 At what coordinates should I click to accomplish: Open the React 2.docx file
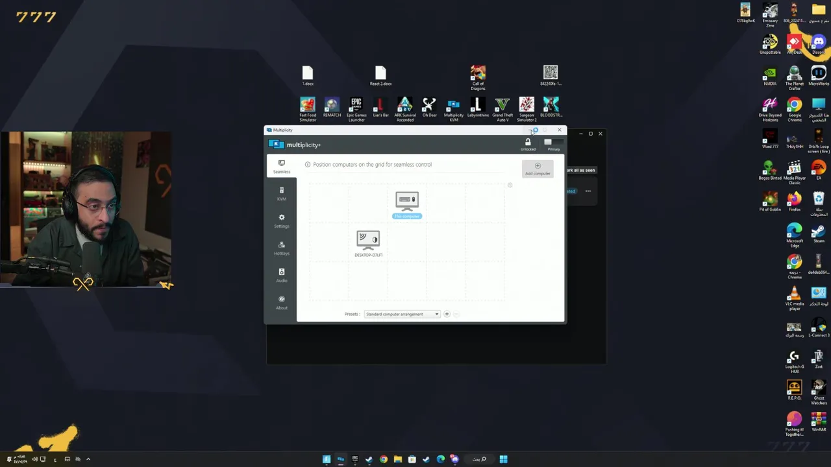(x=380, y=76)
